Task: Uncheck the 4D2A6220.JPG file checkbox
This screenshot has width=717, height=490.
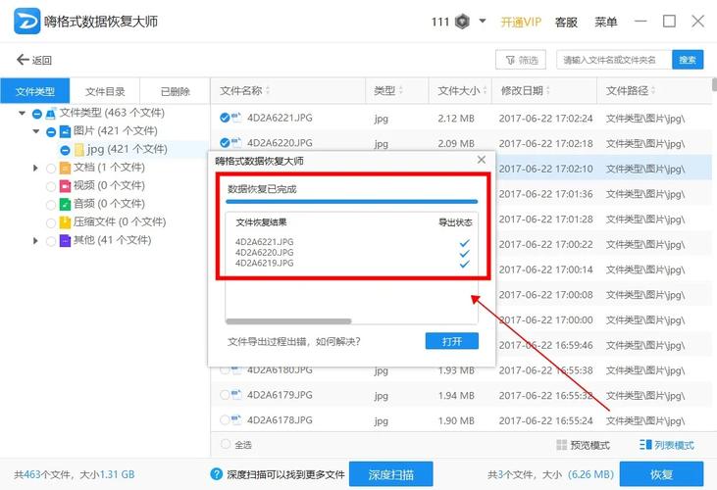Action: [x=225, y=143]
